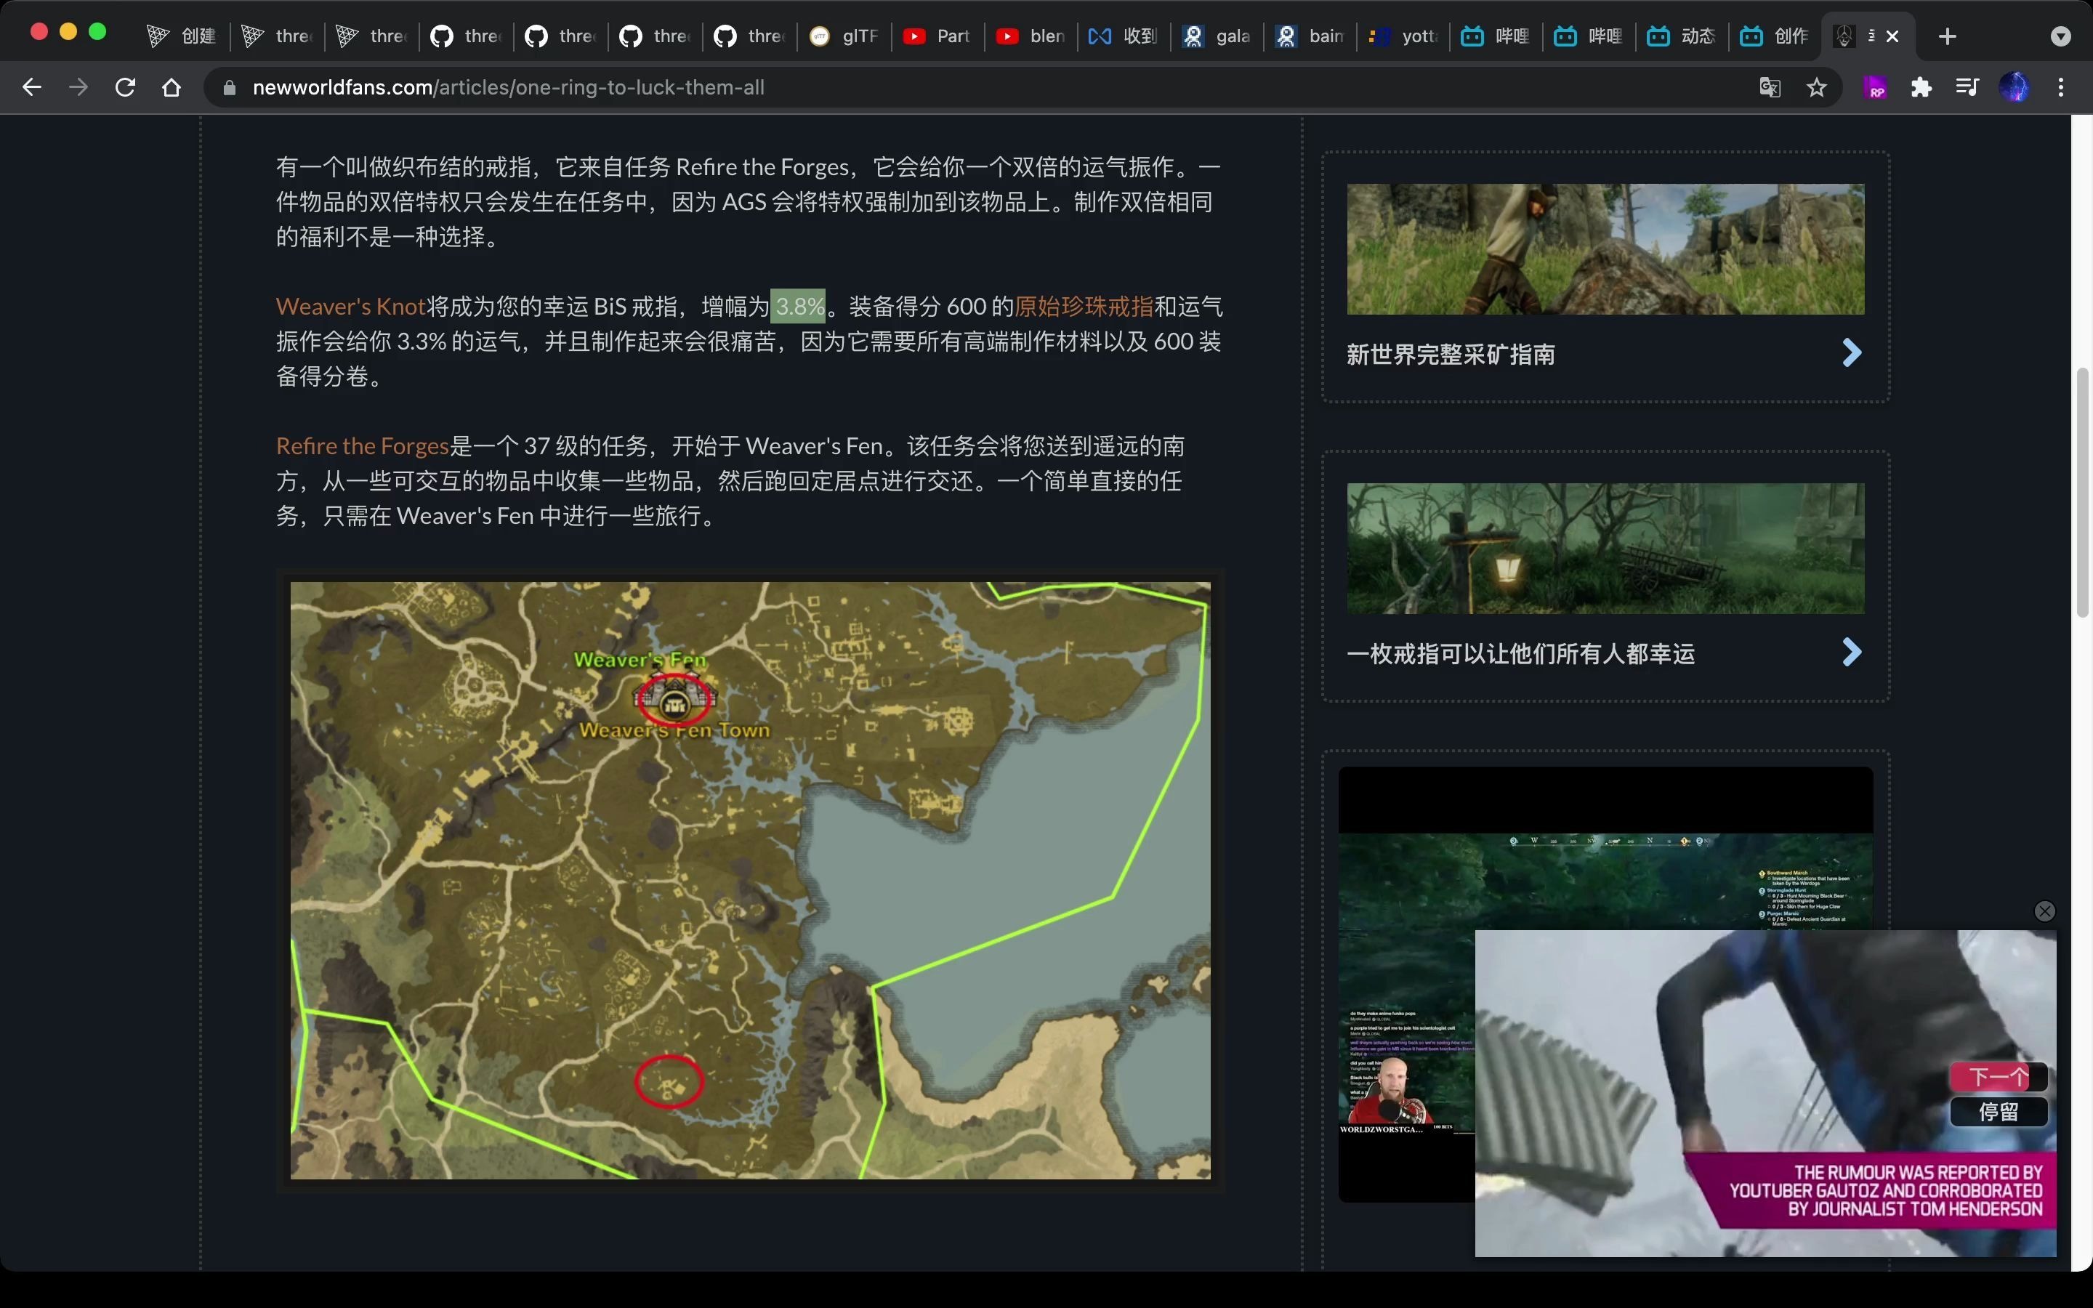The height and width of the screenshot is (1308, 2093).
Task: Open the 新世界完整采矿指南 article title
Action: pyautogui.click(x=1451, y=355)
